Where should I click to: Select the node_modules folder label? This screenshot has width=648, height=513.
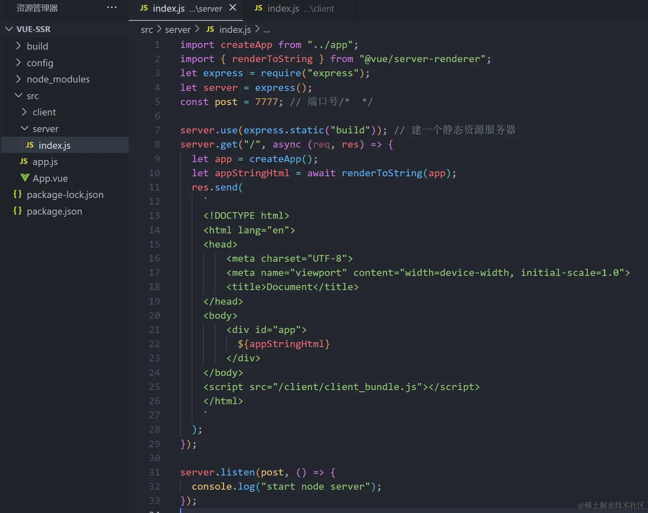[x=58, y=79]
